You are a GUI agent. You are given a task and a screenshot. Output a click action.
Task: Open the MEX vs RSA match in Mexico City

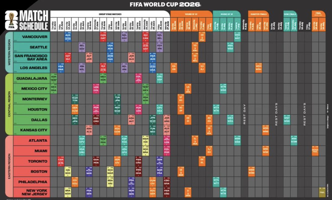pyautogui.click(x=54, y=89)
